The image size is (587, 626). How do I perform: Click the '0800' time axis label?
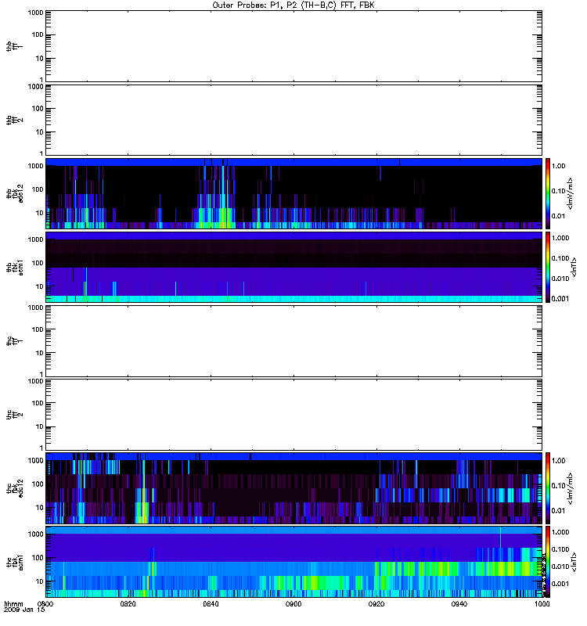pos(46,603)
